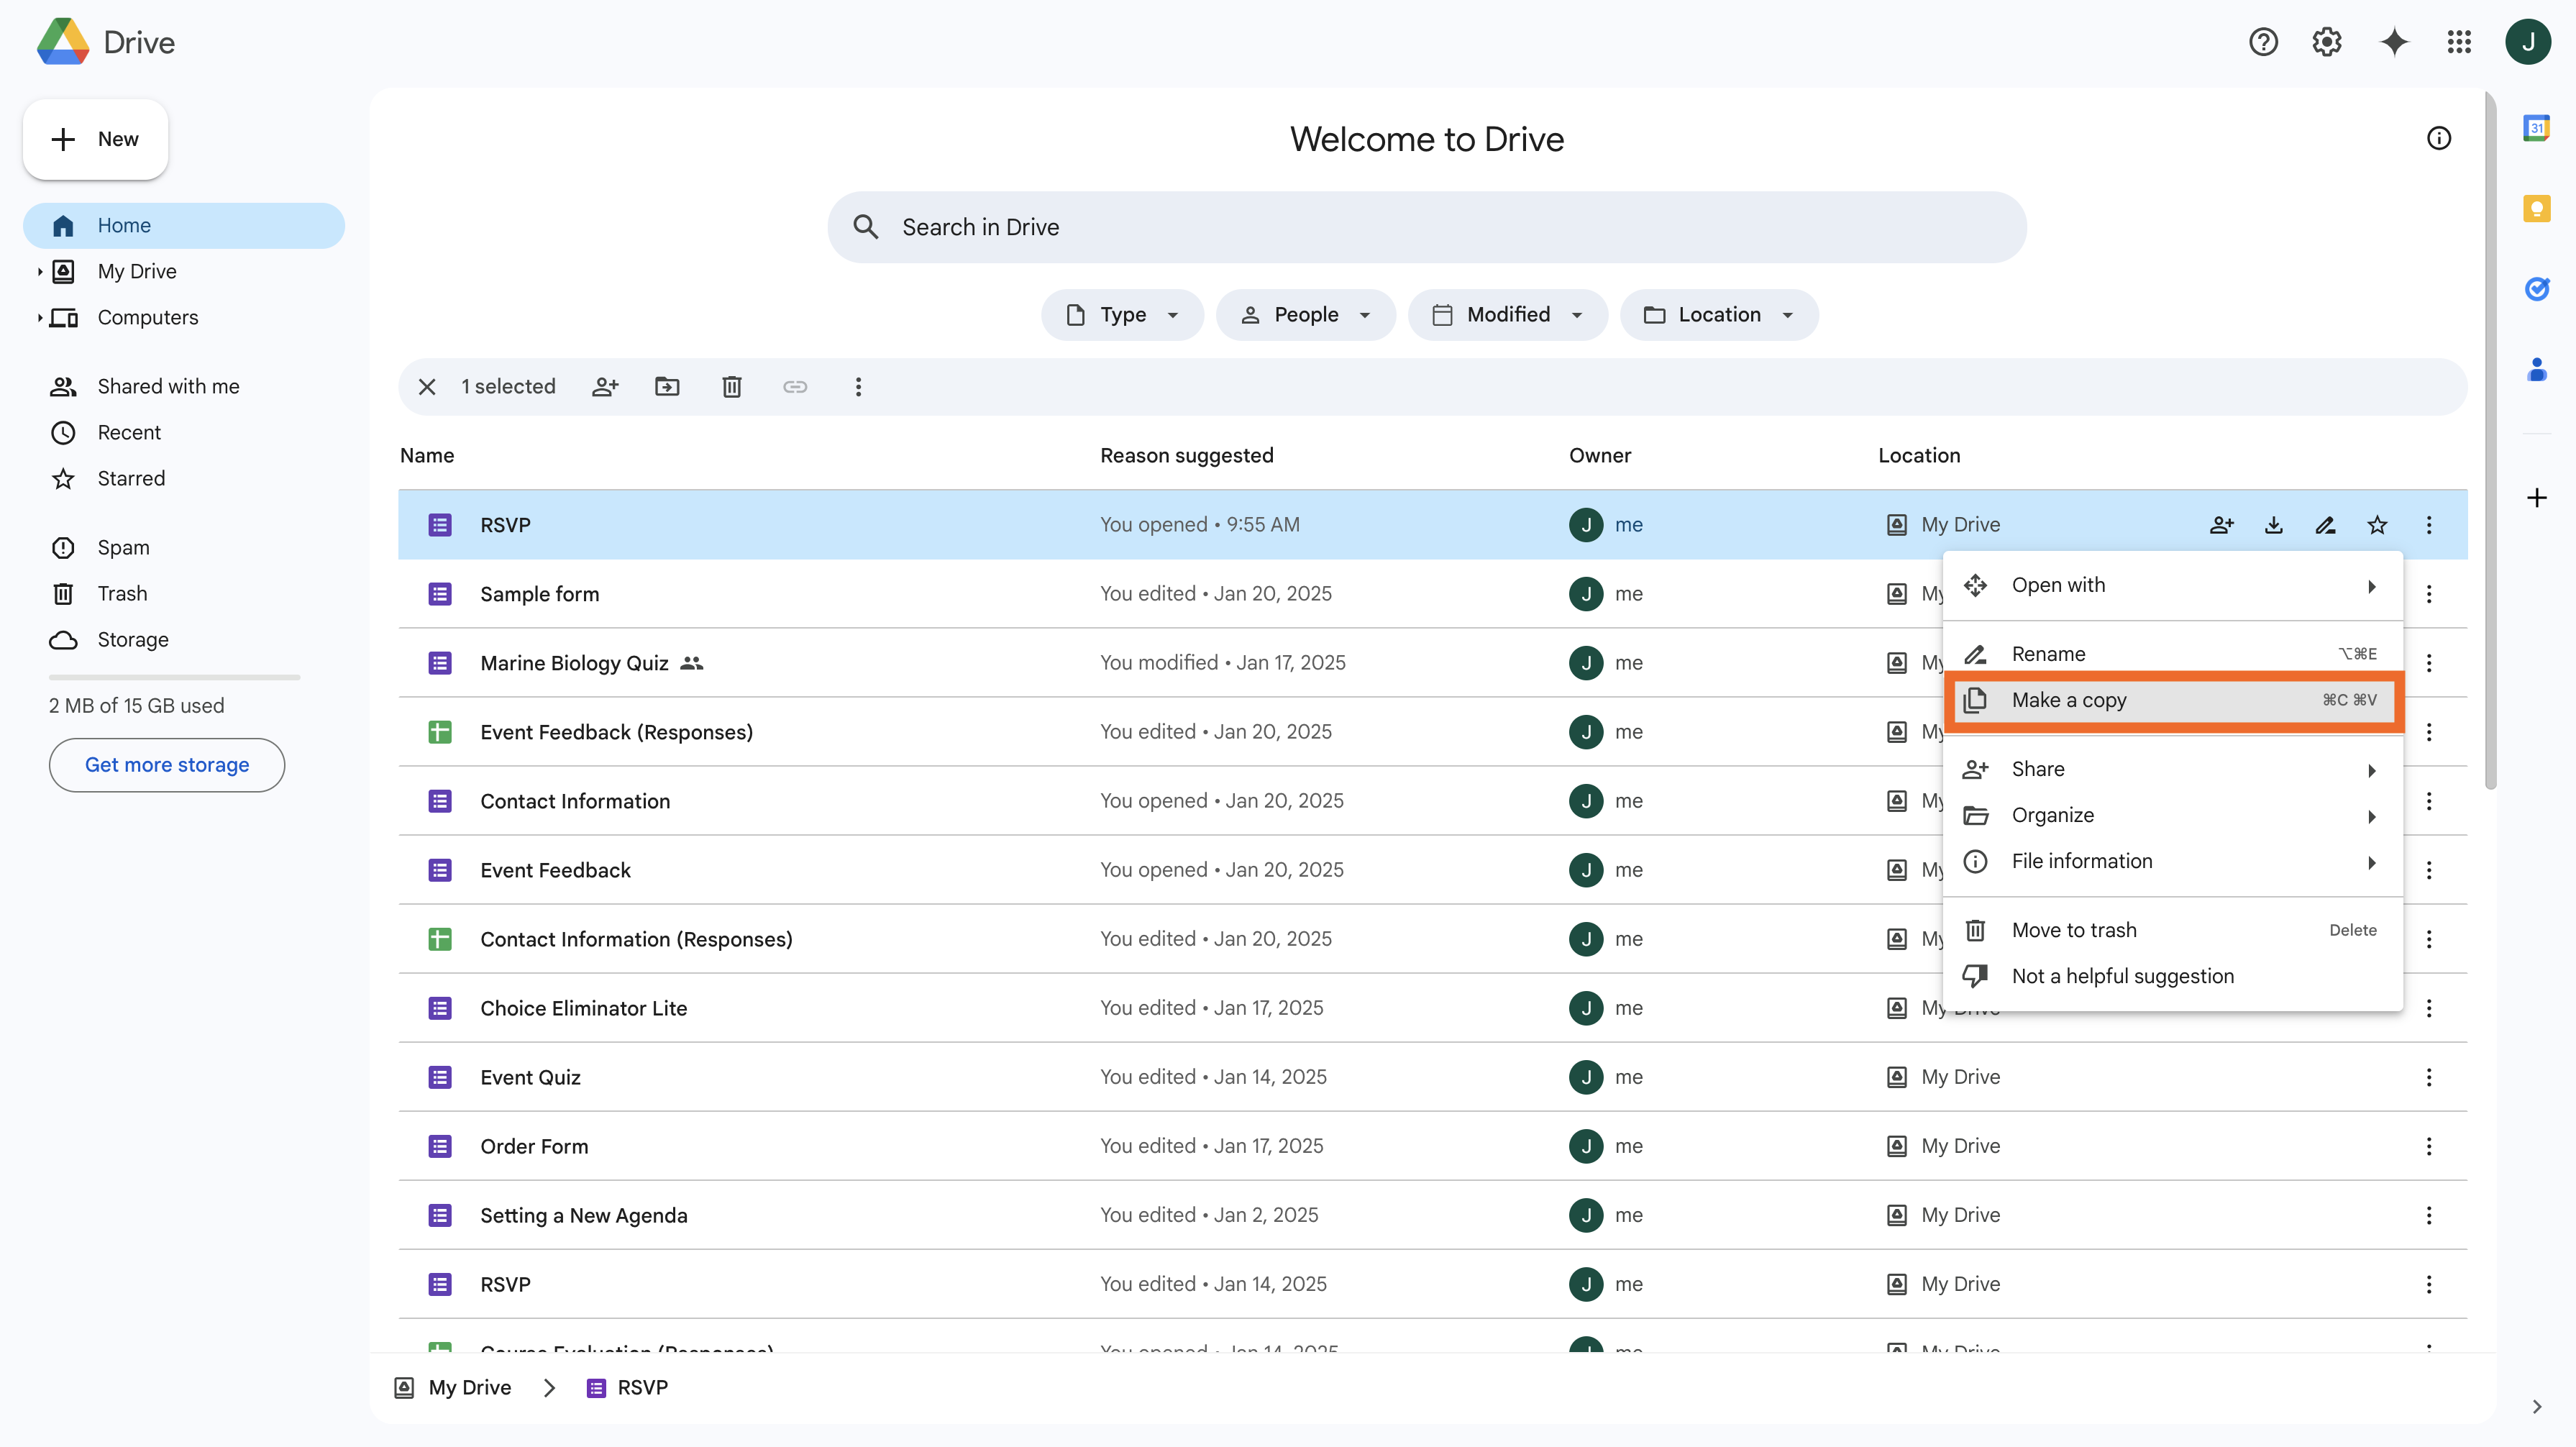Screen dimensions: 2576x1447
Task: Open the Google apps grid icon
Action: click(2459, 42)
